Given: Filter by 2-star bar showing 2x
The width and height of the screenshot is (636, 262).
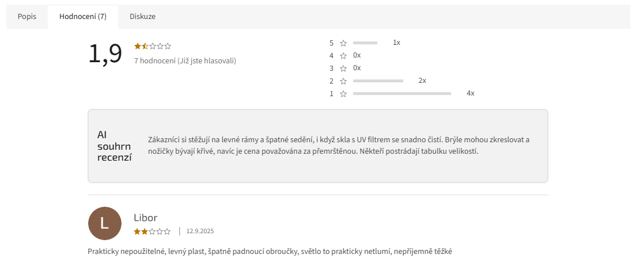Looking at the screenshot, I should pos(378,81).
